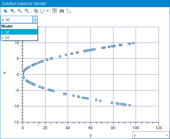This screenshot has width=170, height=139.
Task: Click the vertical axis label 'x'
Action: pyautogui.click(x=4, y=73)
